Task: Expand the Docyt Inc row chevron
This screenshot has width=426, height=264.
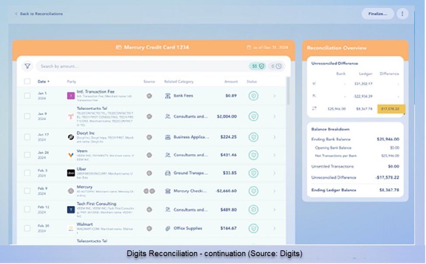Action: click(274, 137)
